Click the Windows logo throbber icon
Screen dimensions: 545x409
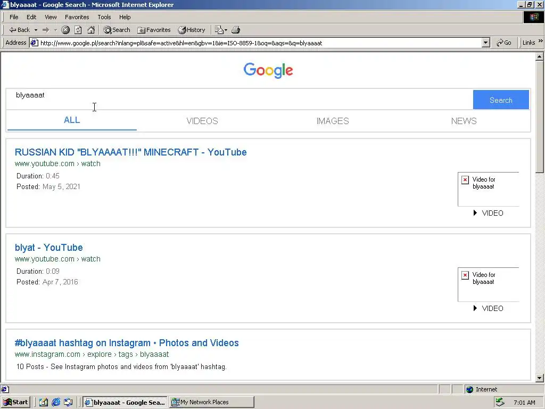(x=533, y=17)
